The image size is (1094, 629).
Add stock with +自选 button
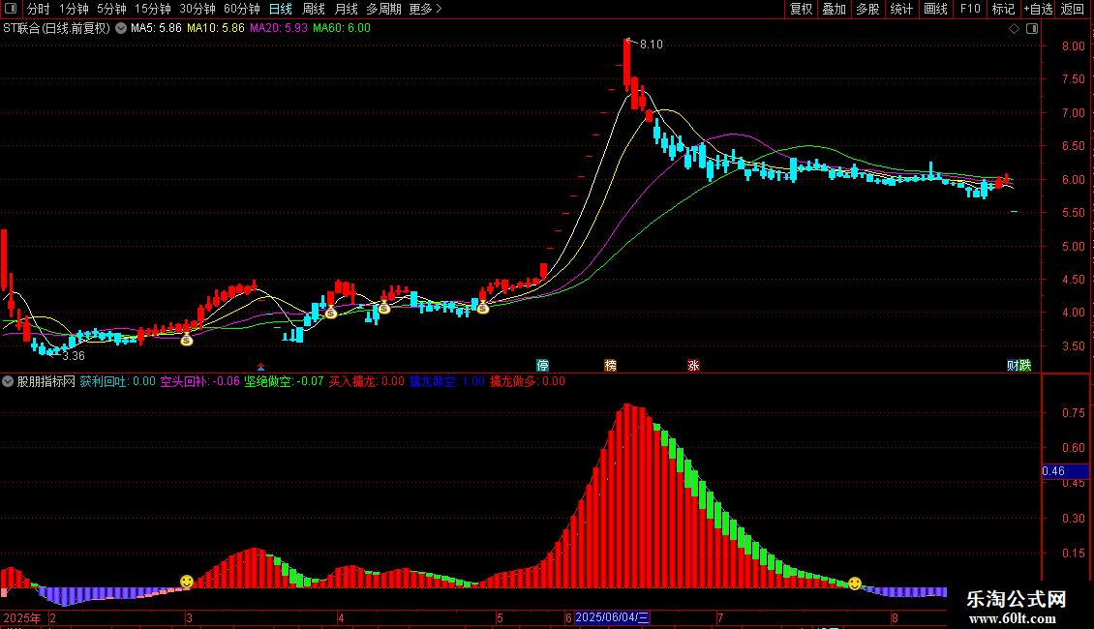[1038, 9]
